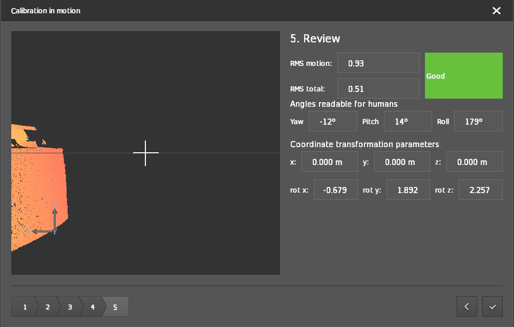Select the Pitch angle field
Screen dimensions: 514x327
pos(408,122)
